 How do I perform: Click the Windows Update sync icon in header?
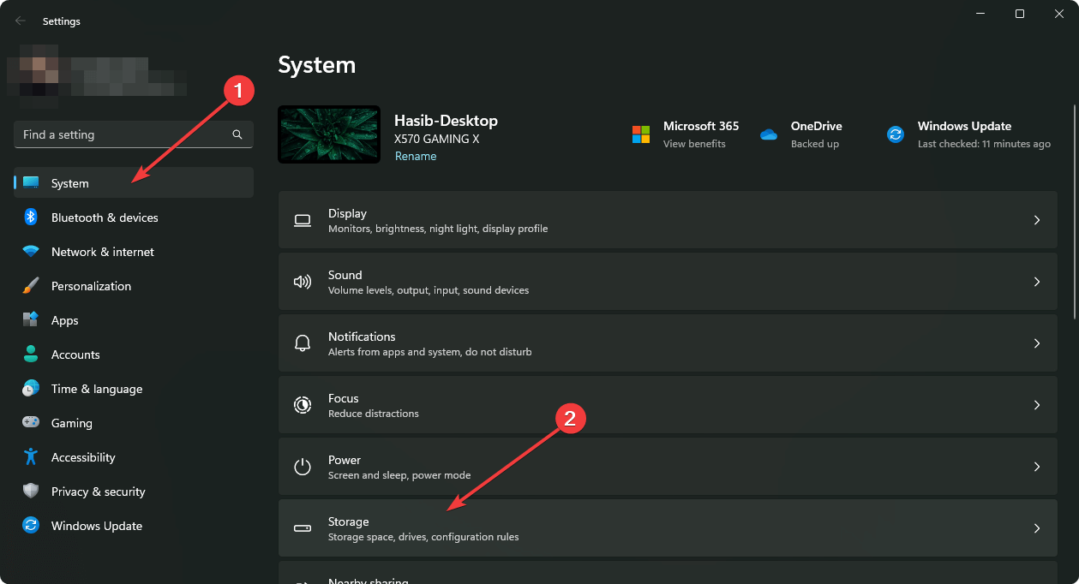point(896,134)
